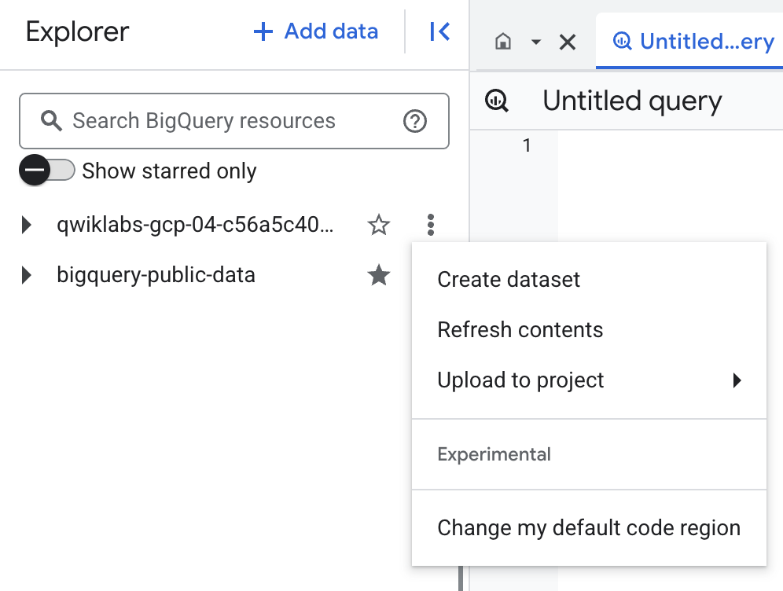Select bigquery-public-data project name
Image resolution: width=783 pixels, height=591 pixels.
(x=156, y=275)
